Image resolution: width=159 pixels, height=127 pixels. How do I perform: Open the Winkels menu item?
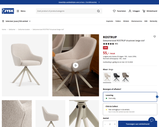126,21
